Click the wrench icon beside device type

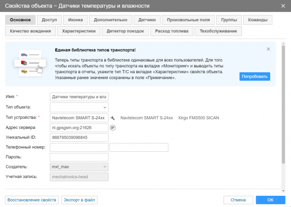click(113, 118)
